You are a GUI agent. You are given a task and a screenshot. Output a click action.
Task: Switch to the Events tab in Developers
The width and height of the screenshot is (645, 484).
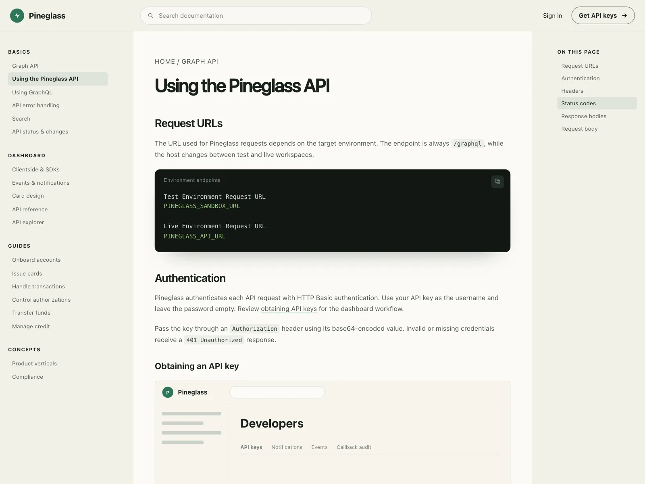pyautogui.click(x=320, y=447)
